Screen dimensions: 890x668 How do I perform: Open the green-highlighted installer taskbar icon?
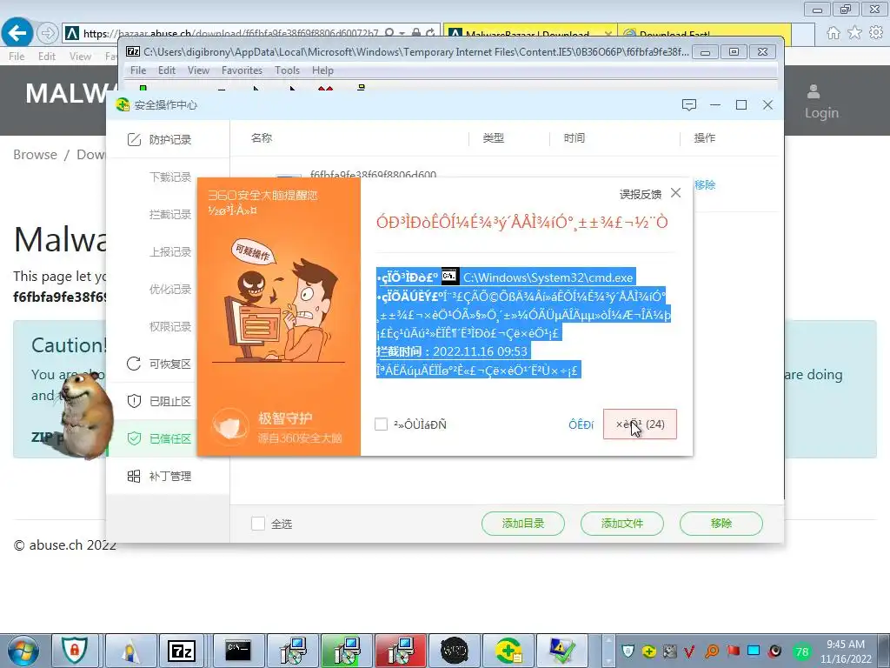point(346,651)
